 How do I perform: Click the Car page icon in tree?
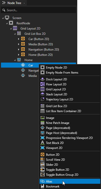pyautogui.click(x=23, y=65)
